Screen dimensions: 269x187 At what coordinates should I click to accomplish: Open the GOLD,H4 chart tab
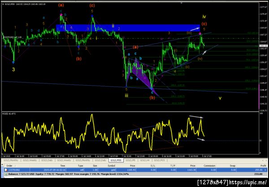click(x=144, y=160)
